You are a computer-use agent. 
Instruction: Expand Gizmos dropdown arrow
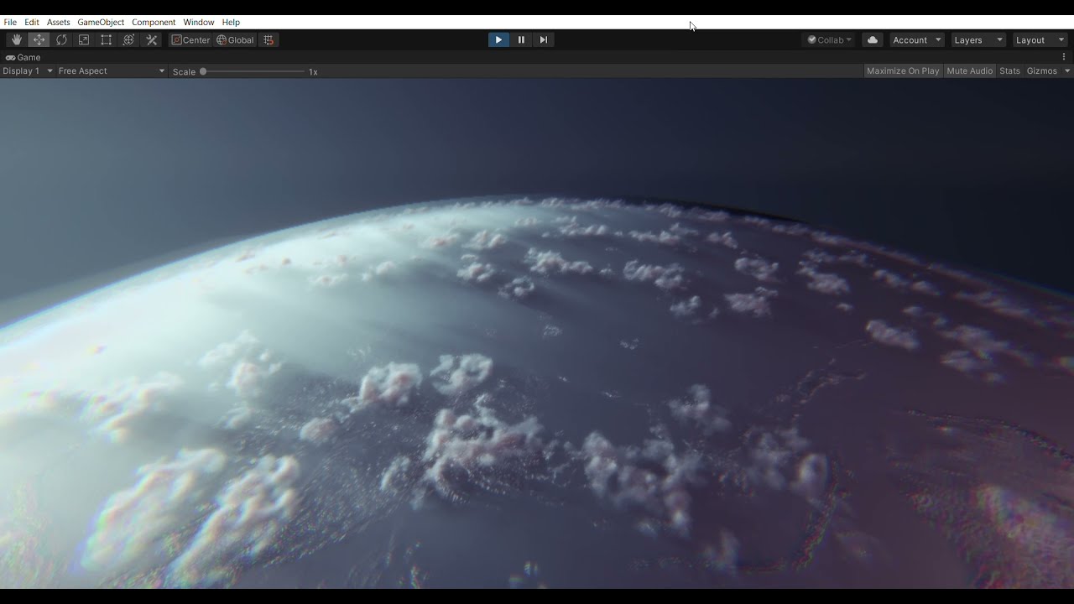(1067, 71)
